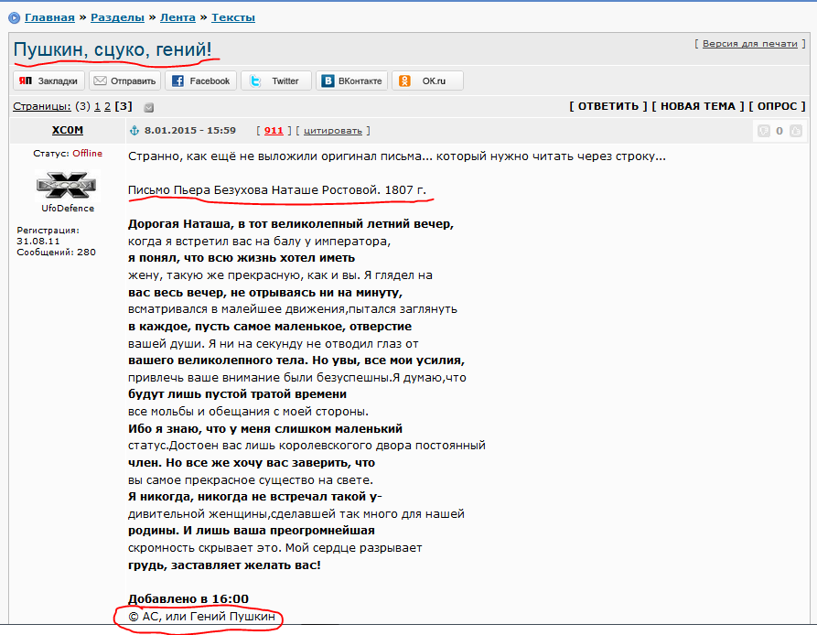Click the Отправить email share button
The image size is (817, 635).
coord(125,81)
